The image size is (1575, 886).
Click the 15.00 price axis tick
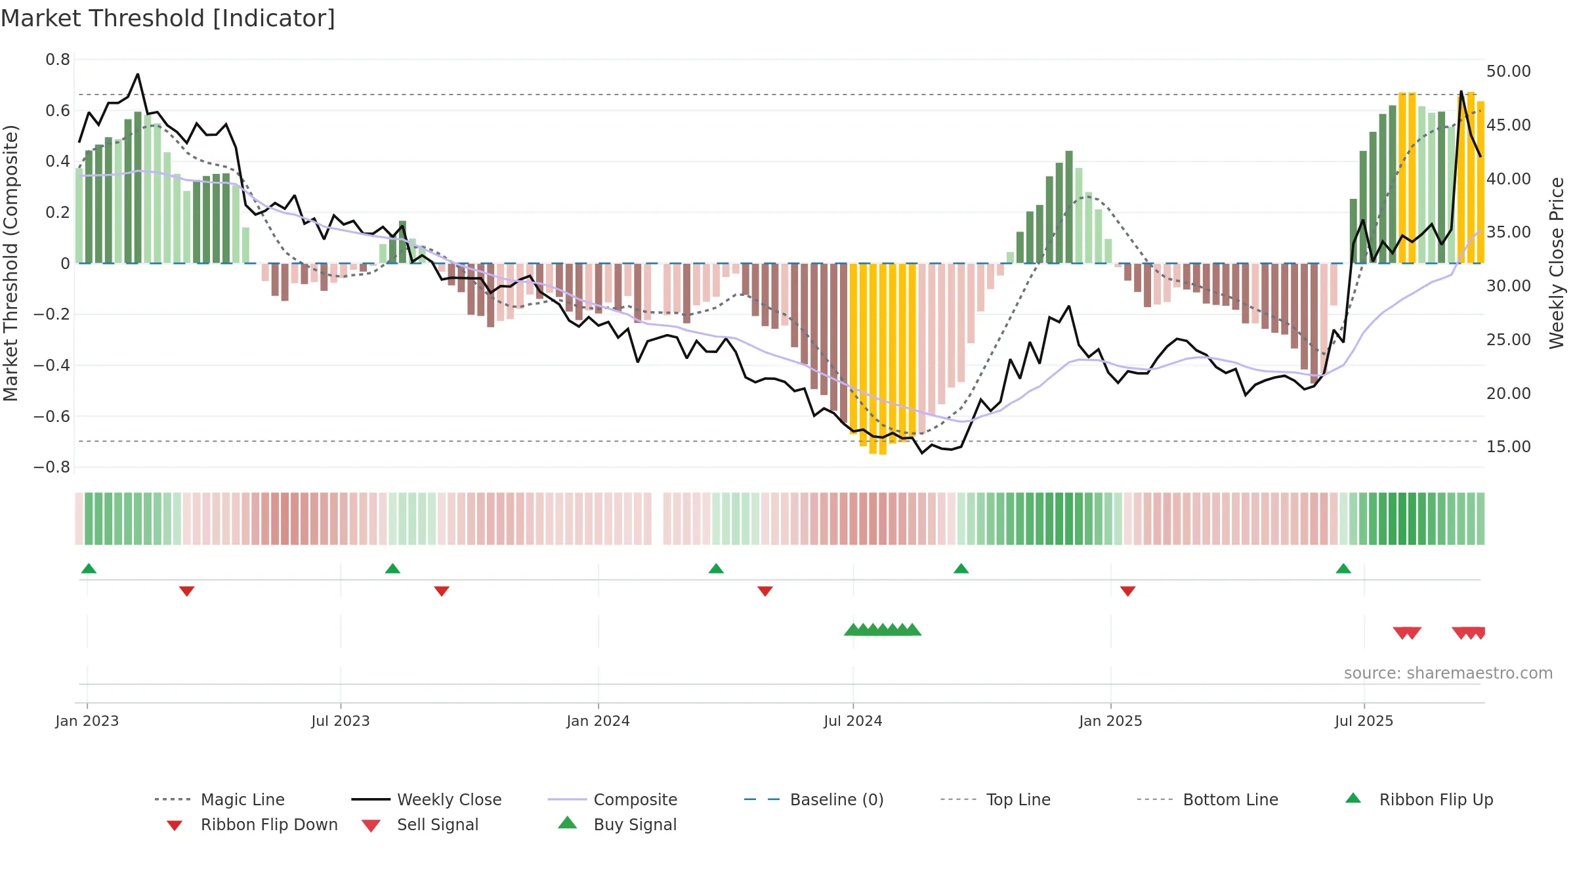click(x=1509, y=447)
